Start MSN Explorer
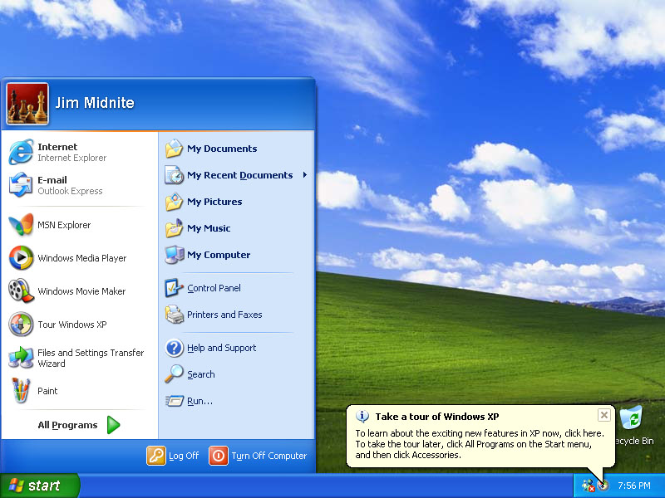Viewport: 665px width, 498px height. (x=64, y=225)
